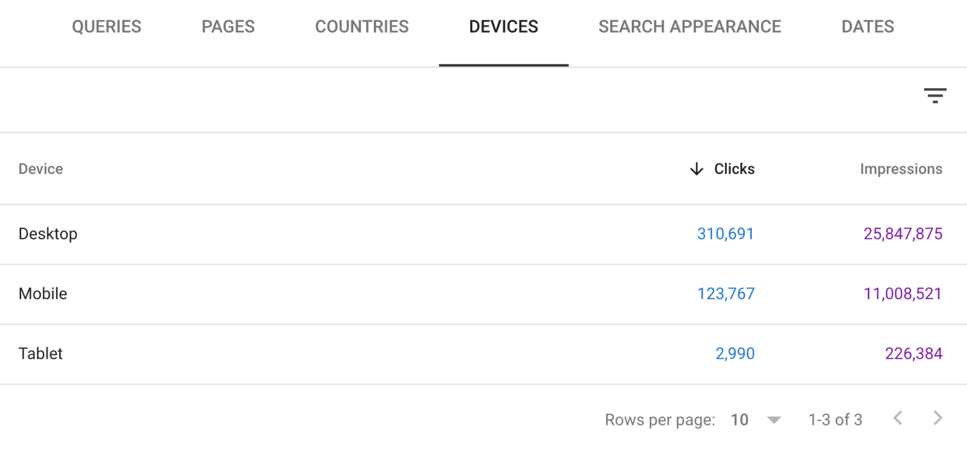This screenshot has width=967, height=449.
Task: Sort the table by Impressions
Action: 901,169
